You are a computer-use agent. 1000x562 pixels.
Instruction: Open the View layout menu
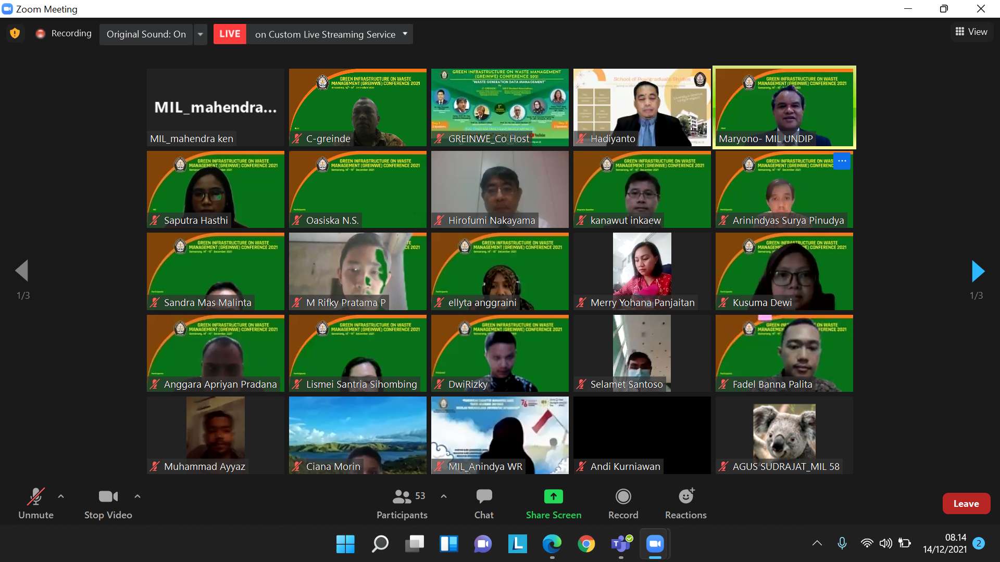point(971,32)
